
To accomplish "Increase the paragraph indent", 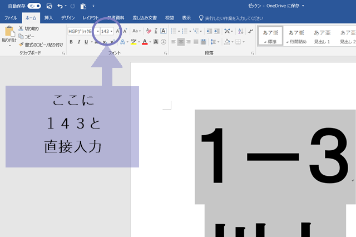I will tap(217, 31).
